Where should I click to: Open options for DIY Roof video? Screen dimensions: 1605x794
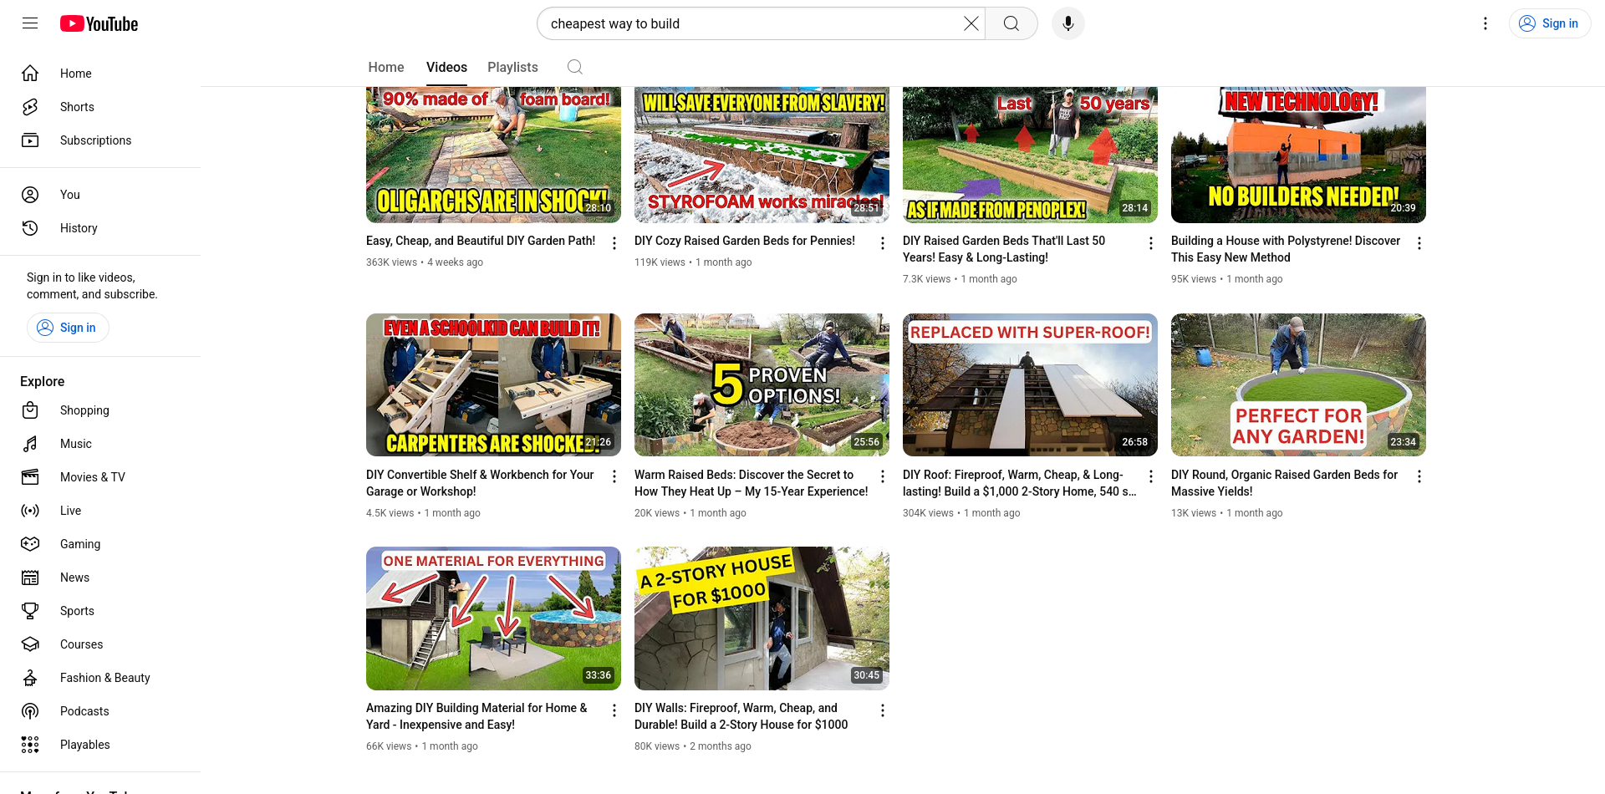pyautogui.click(x=1151, y=476)
